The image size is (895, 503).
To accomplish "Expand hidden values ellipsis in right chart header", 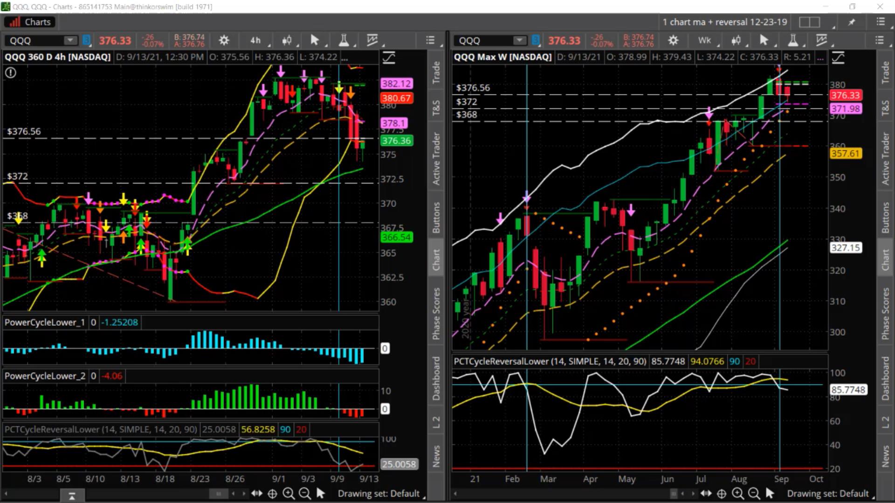I will point(820,57).
